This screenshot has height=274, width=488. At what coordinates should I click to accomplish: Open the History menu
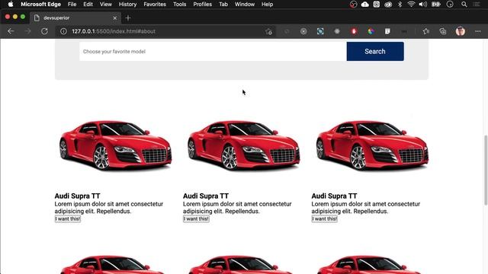[127, 5]
